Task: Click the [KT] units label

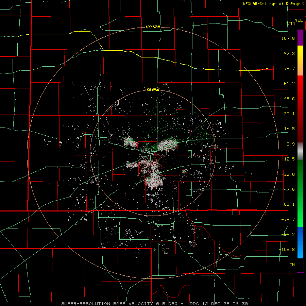Action: tap(290, 23)
